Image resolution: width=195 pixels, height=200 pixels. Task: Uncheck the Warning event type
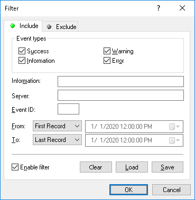tap(107, 51)
